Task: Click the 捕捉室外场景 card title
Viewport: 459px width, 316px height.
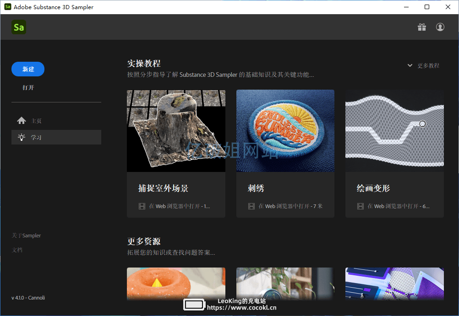Action: pyautogui.click(x=163, y=188)
